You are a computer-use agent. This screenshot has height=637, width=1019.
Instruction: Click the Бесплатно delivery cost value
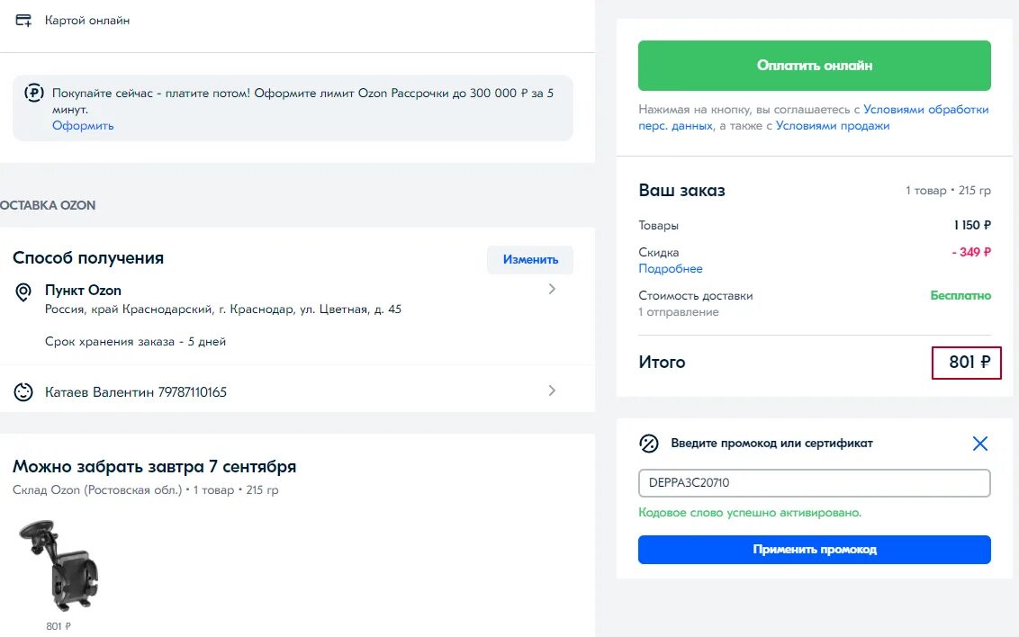(960, 295)
